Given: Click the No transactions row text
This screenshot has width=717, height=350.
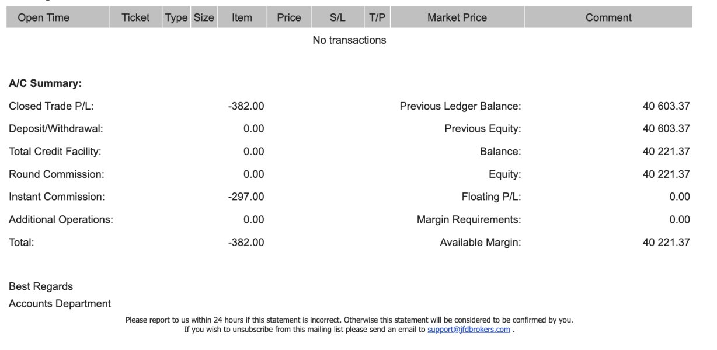Looking at the screenshot, I should 349,40.
